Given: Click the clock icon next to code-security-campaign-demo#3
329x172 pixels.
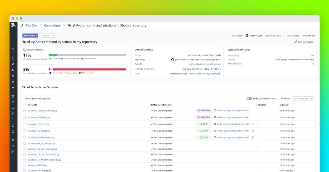Looking at the screenshot, I should point(253,124).
